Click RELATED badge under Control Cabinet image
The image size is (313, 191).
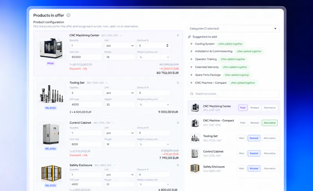click(50, 149)
